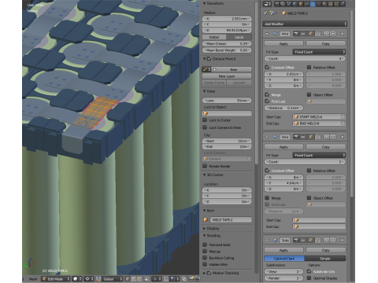Uncheck Merge in first Array modifier

pos(267,94)
